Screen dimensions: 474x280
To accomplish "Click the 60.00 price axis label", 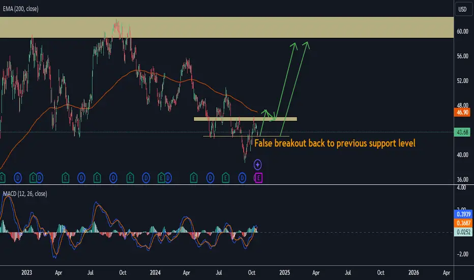I will [x=462, y=32].
